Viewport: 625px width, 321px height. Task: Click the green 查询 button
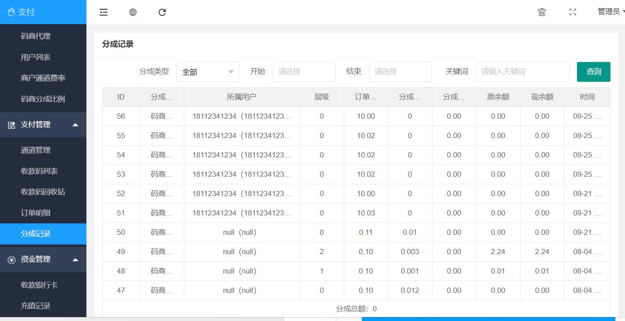coord(593,72)
